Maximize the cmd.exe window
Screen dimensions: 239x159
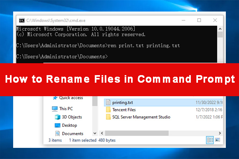(x=199, y=20)
